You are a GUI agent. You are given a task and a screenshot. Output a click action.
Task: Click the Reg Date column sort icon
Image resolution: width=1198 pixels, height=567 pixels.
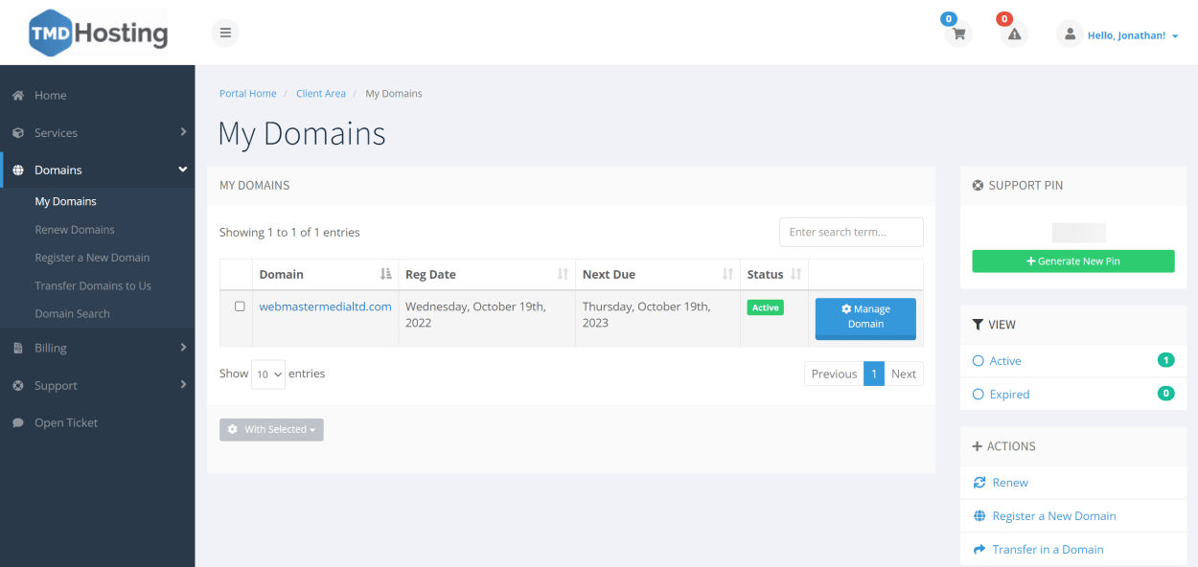coord(564,275)
